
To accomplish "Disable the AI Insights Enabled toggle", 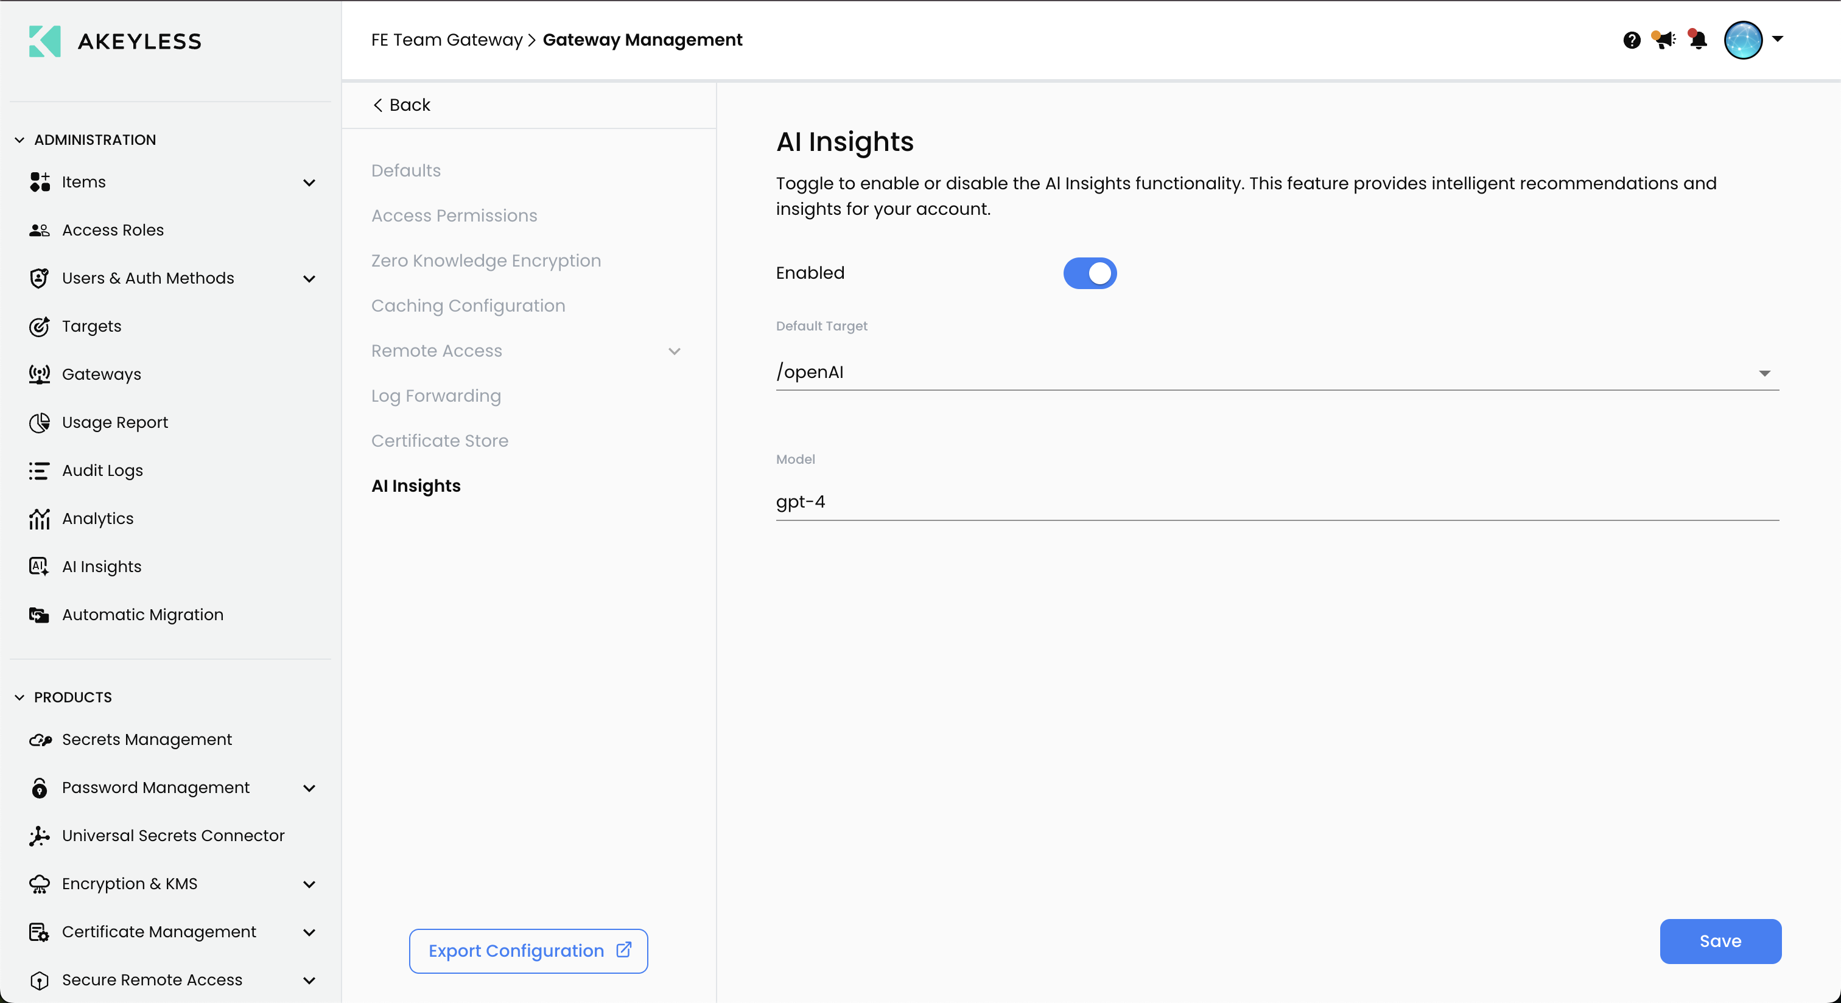I will click(1089, 273).
